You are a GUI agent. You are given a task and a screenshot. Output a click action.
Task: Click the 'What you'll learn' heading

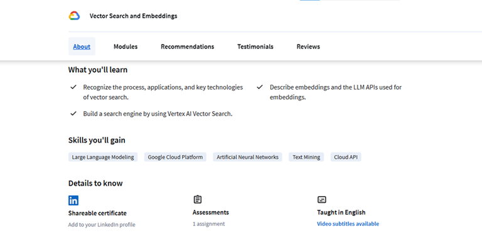pos(98,70)
